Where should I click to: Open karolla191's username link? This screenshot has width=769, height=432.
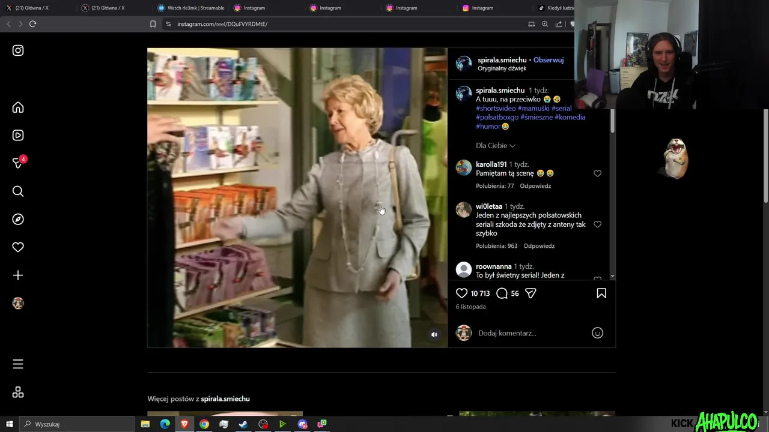tap(491, 164)
